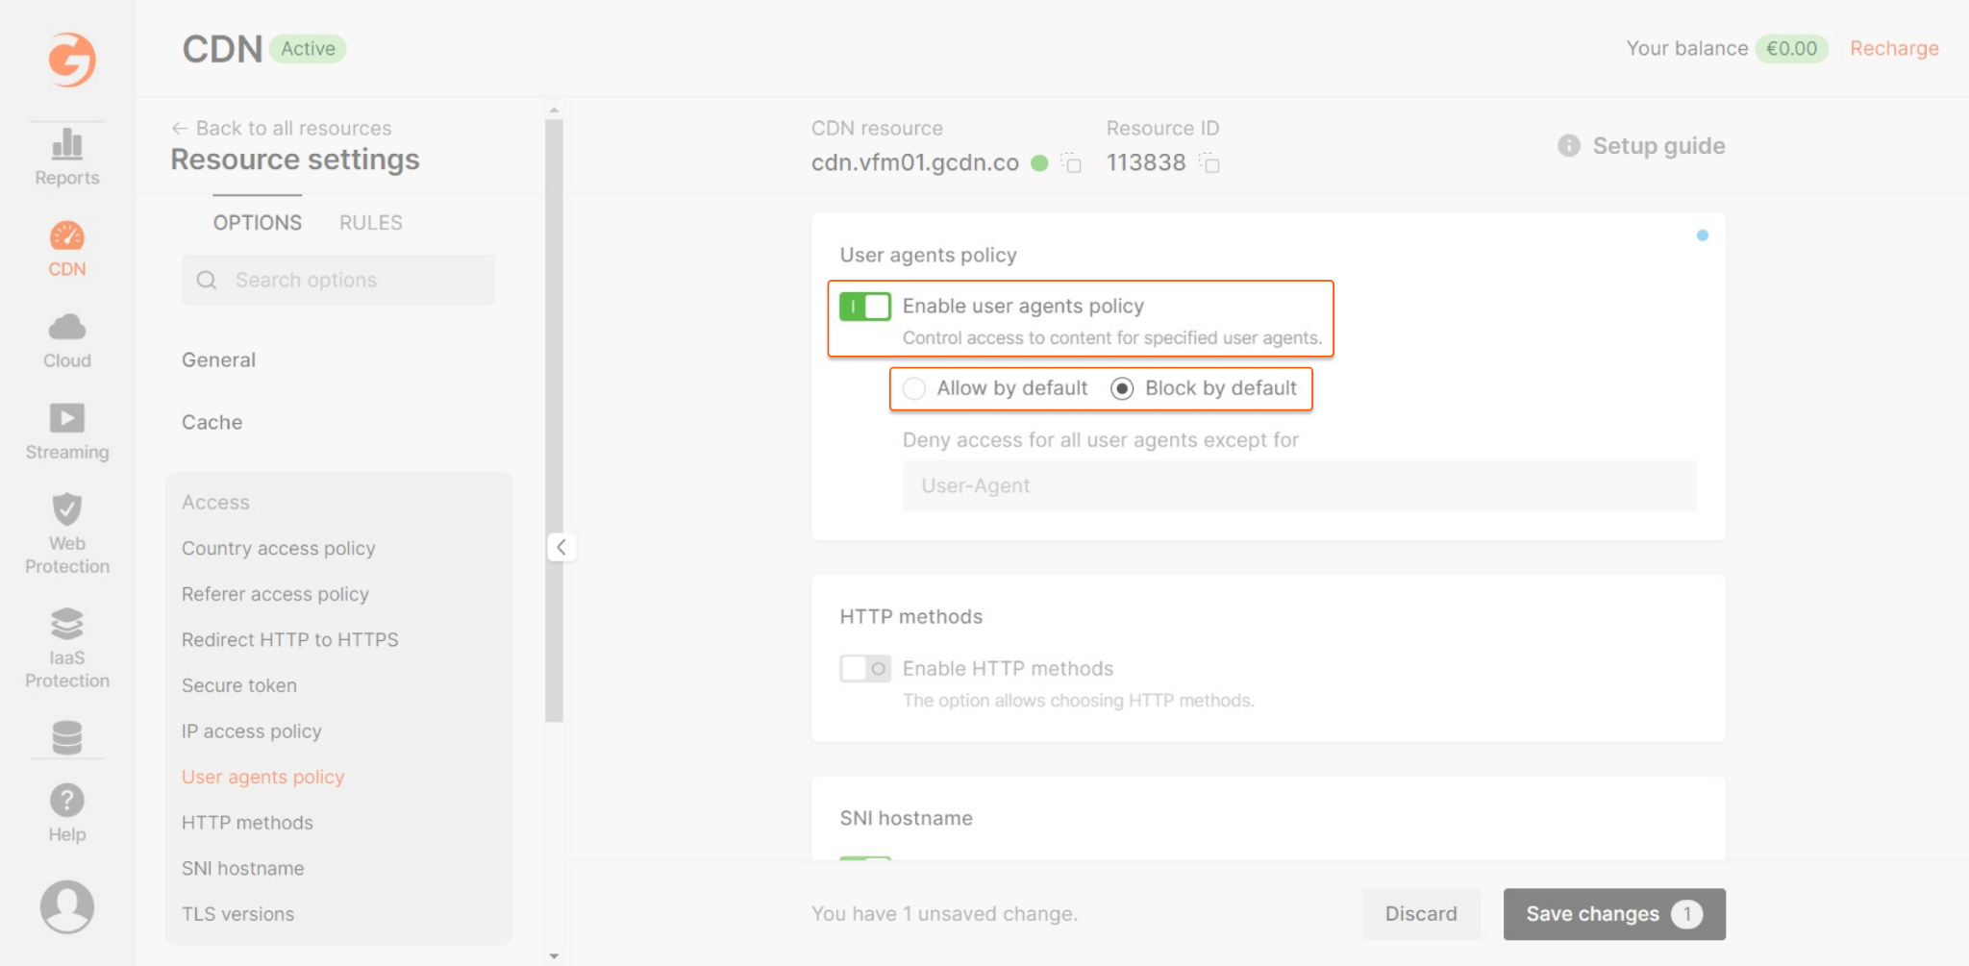Open the Streaming section

point(67,430)
